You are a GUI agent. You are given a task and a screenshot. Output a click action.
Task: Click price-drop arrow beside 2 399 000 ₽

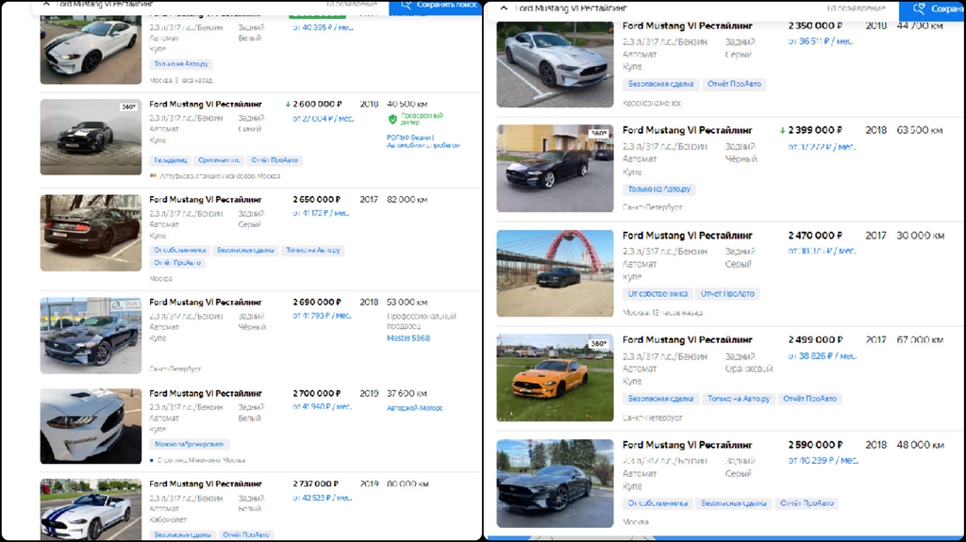782,131
